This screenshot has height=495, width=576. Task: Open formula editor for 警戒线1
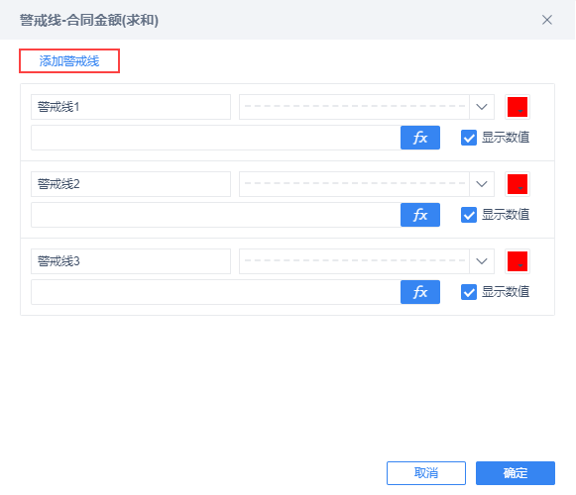[420, 138]
